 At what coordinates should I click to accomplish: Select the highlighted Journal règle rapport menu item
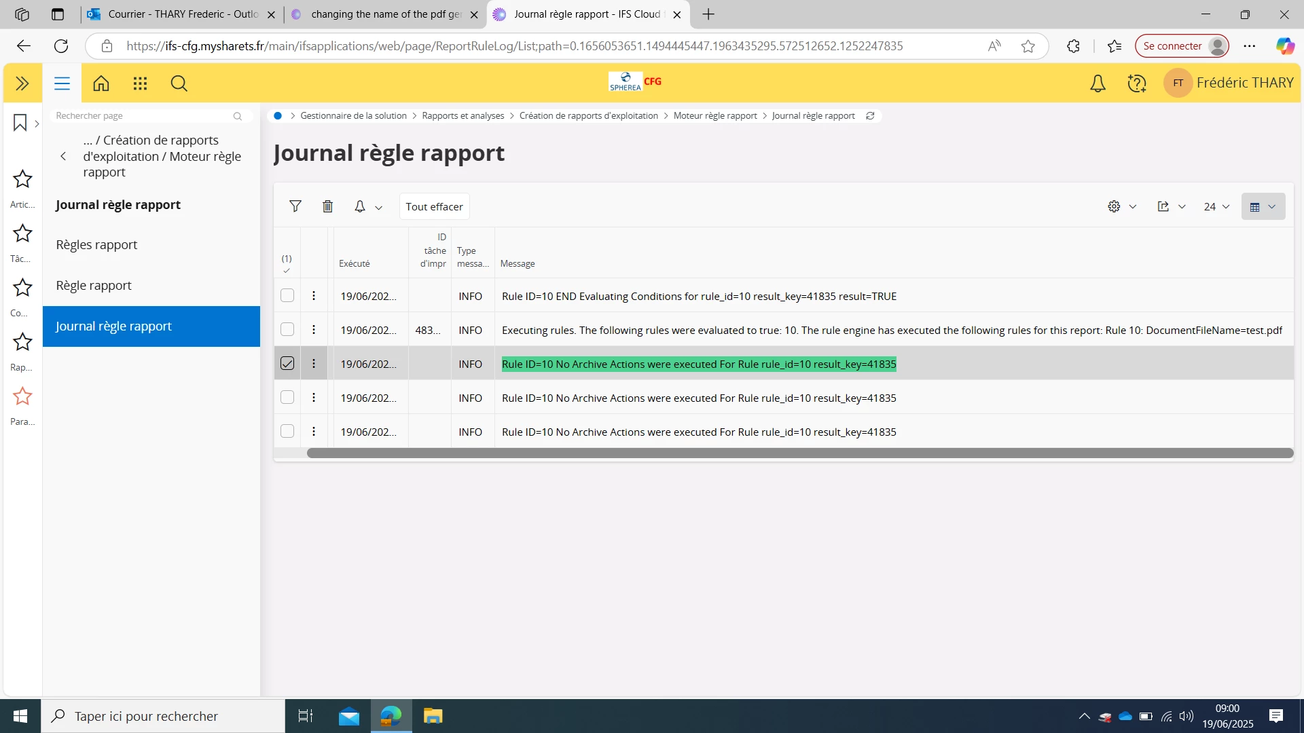tap(151, 326)
